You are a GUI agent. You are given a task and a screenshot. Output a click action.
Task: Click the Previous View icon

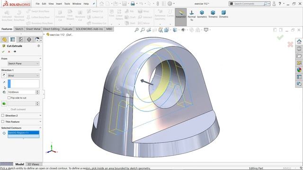click(149, 30)
